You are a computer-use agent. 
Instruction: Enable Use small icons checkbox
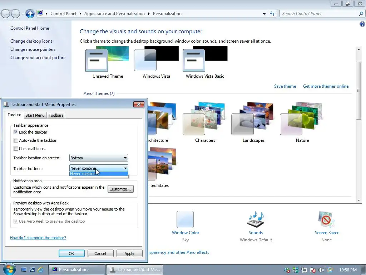tap(16, 149)
